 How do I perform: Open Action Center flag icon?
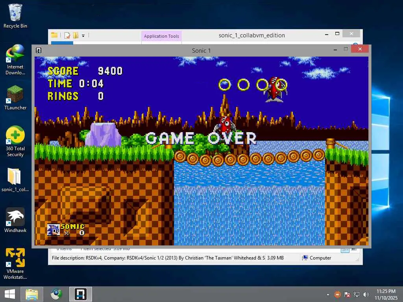point(347,294)
